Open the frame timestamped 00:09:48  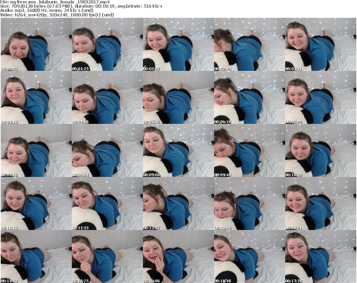click(249, 151)
